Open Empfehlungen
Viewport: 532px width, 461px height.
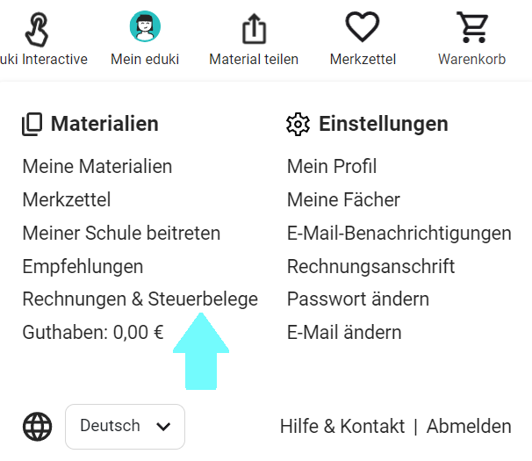click(83, 266)
